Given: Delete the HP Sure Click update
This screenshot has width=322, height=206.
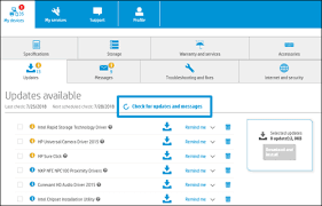Looking at the screenshot, I should click(x=228, y=156).
